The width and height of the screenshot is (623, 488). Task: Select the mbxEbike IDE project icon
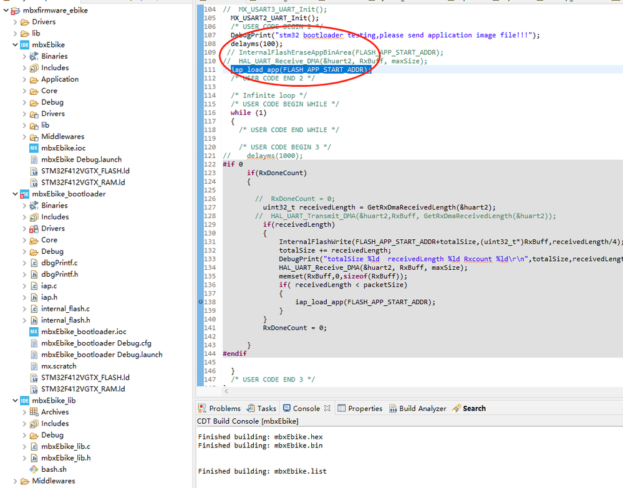tap(25, 45)
